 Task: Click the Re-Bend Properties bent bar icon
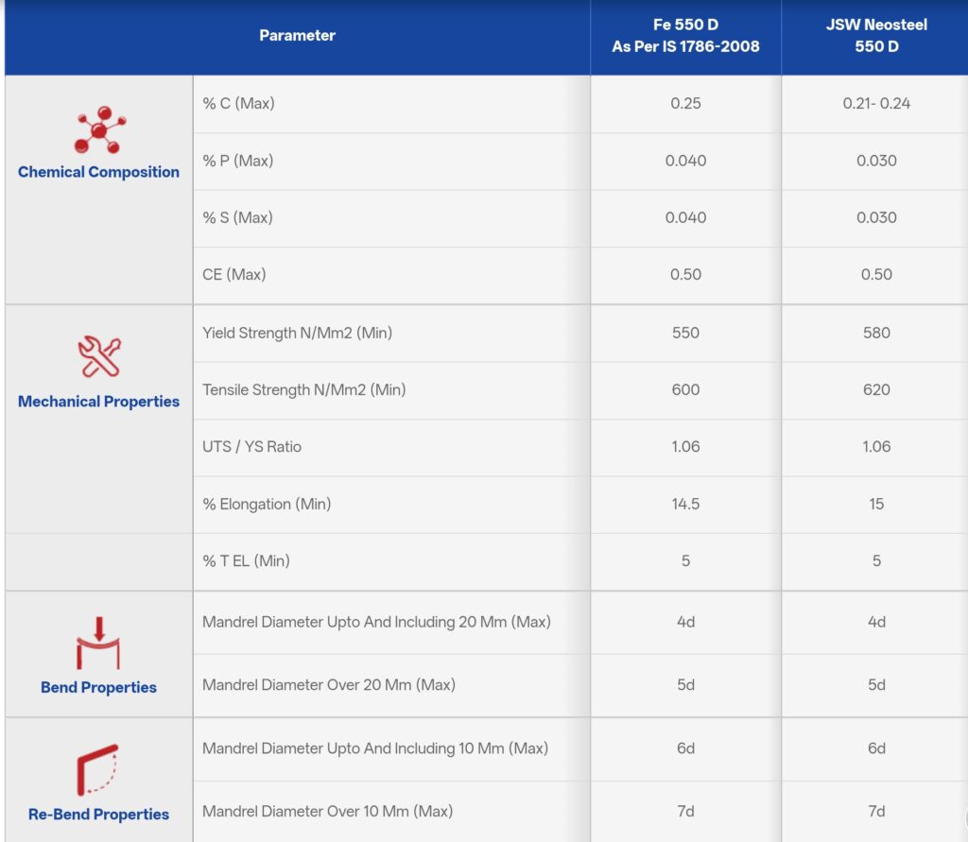pyautogui.click(x=97, y=769)
